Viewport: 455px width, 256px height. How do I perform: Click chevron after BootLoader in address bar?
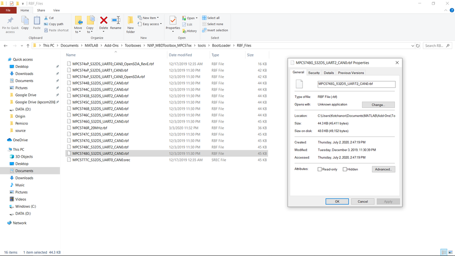(x=234, y=46)
